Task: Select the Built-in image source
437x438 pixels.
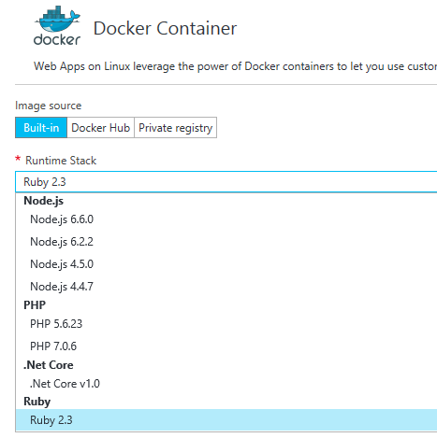Action: pyautogui.click(x=41, y=128)
